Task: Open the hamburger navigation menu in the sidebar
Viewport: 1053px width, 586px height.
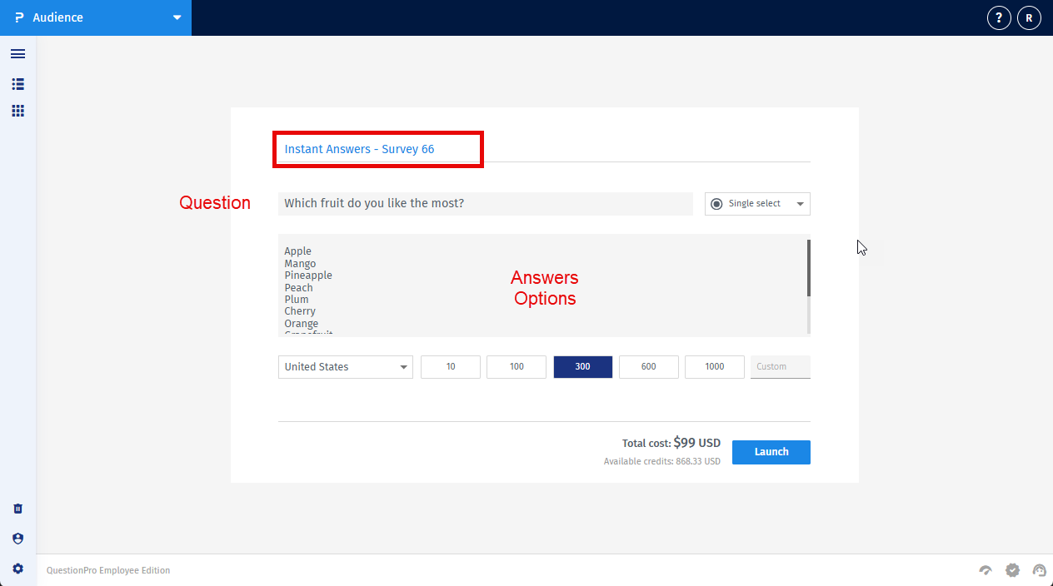Action: click(x=17, y=53)
